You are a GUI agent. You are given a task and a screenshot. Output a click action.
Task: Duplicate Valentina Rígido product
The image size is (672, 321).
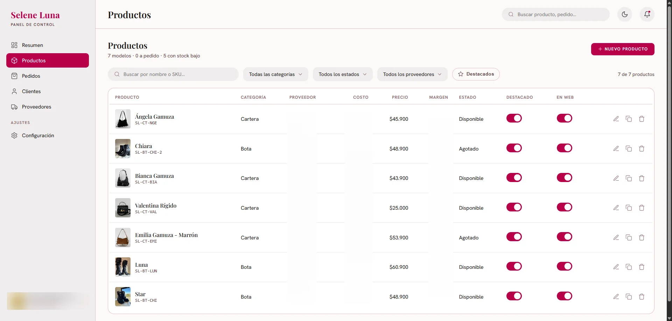click(x=629, y=208)
